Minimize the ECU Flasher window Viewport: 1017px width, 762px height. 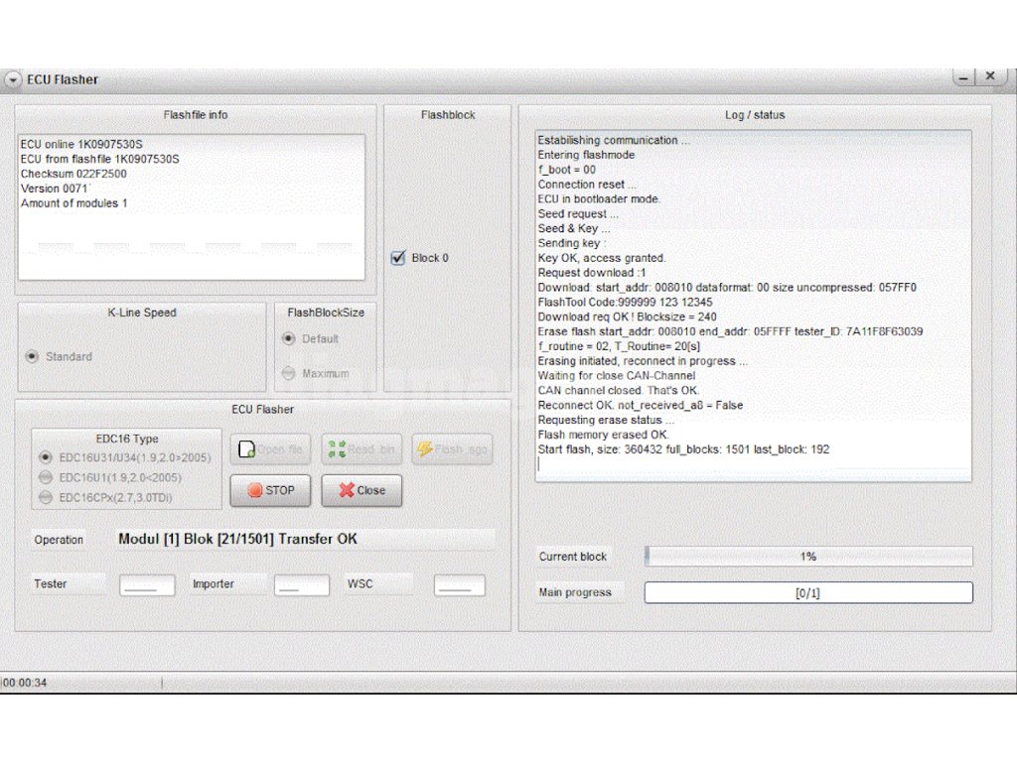click(961, 76)
